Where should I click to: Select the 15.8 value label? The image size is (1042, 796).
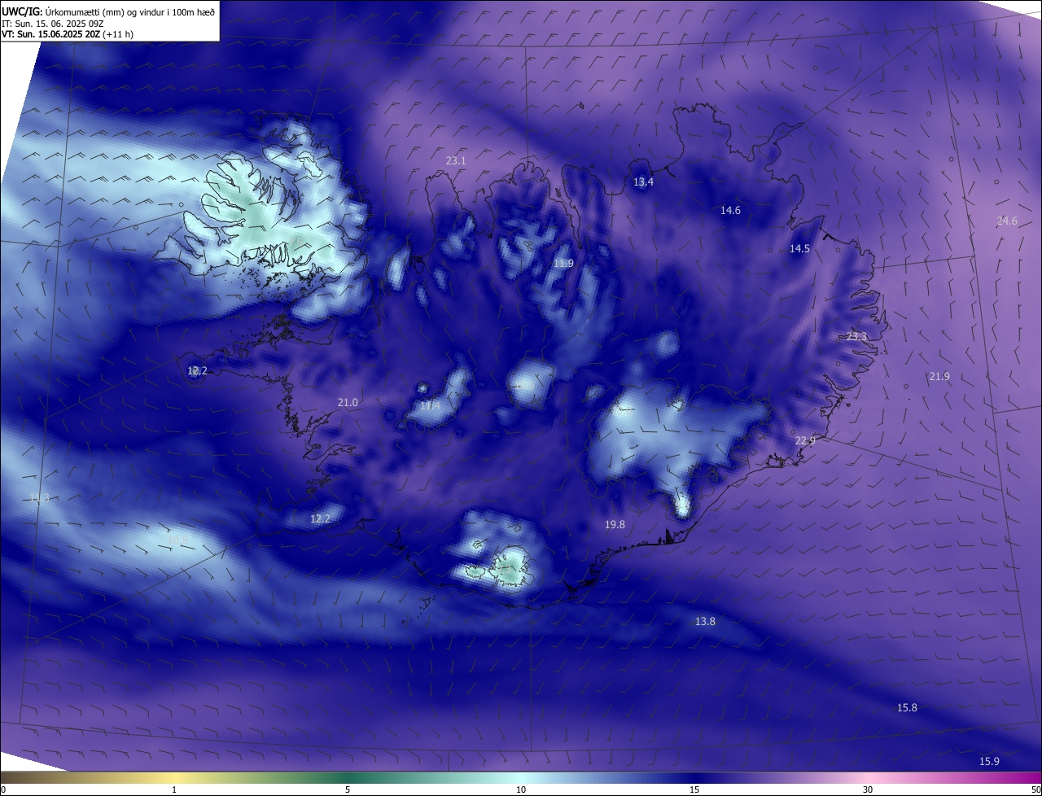pyautogui.click(x=907, y=708)
